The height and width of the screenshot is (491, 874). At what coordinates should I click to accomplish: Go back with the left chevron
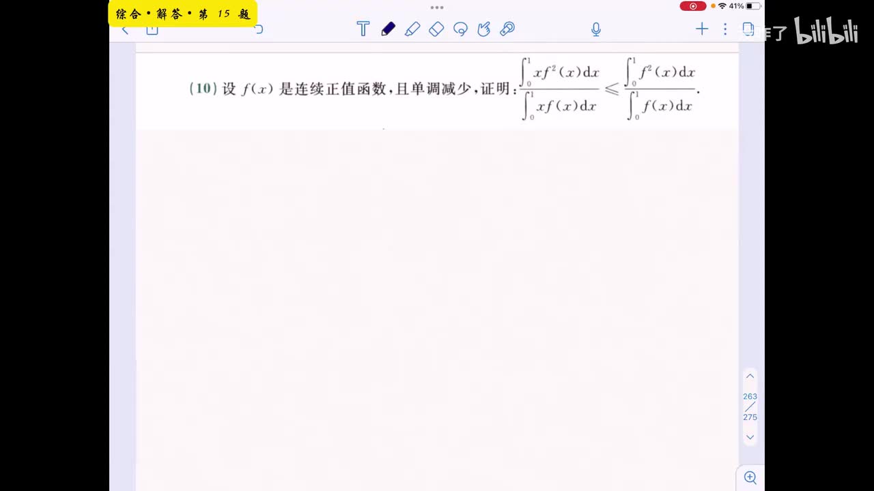click(x=125, y=30)
